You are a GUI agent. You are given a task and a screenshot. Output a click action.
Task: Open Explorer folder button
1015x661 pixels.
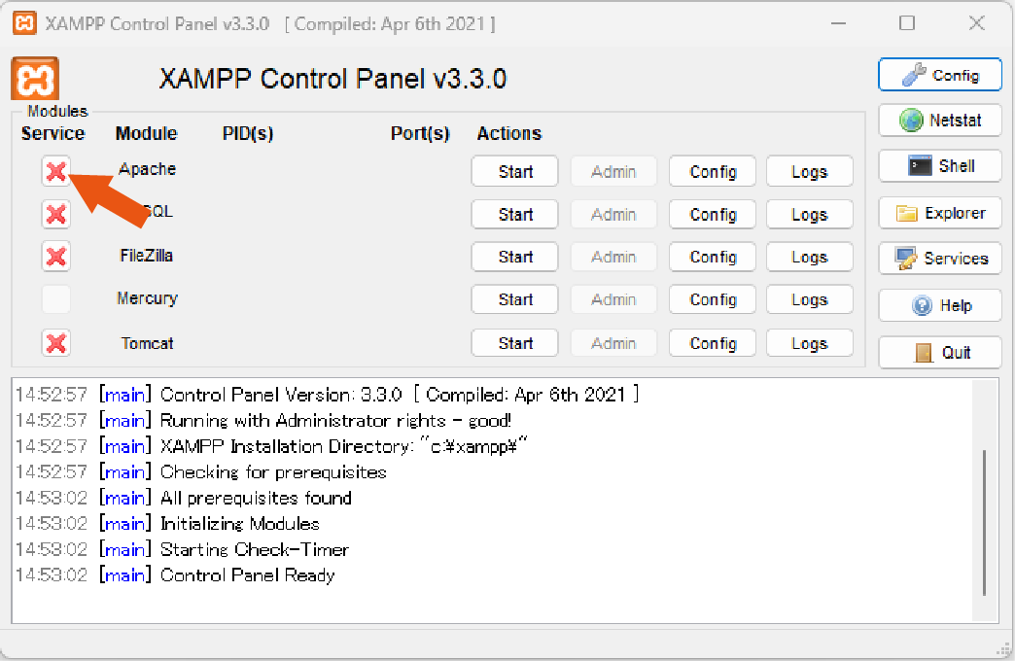pyautogui.click(x=940, y=213)
